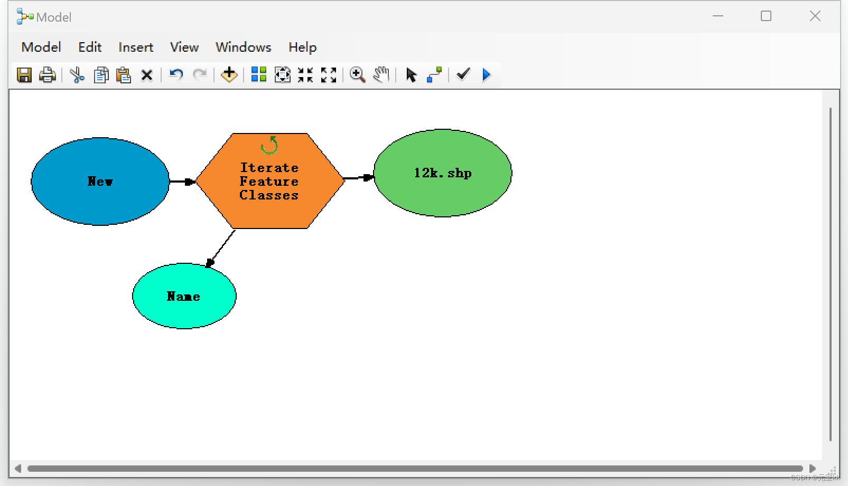This screenshot has height=486, width=848.
Task: Click the Model window title icon
Action: (25, 17)
